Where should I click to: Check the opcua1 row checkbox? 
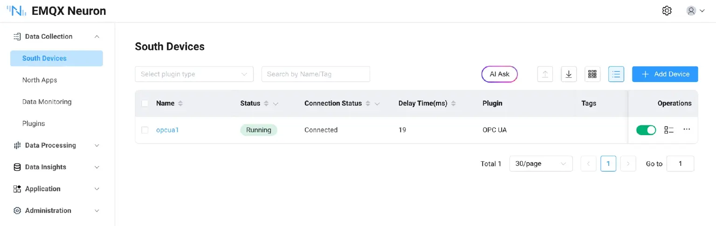click(145, 130)
